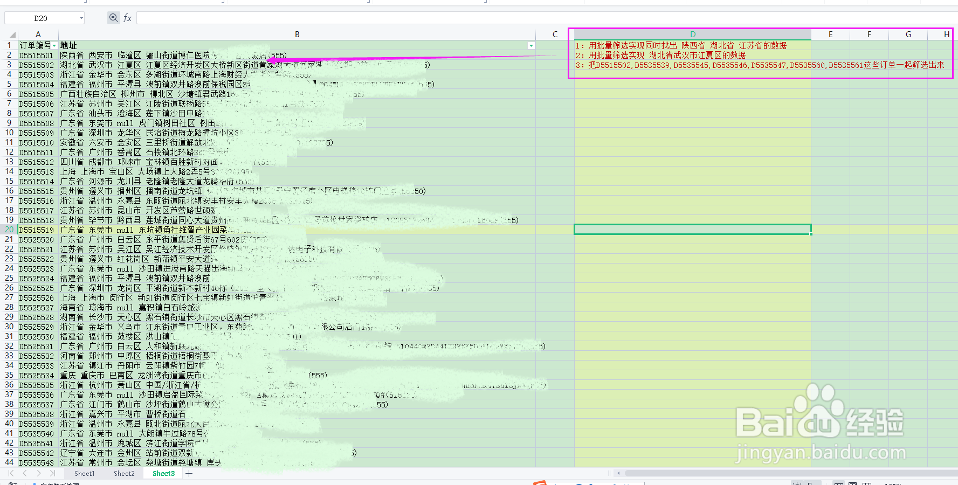Click the select-all corner of the grid

pyautogui.click(x=11, y=34)
